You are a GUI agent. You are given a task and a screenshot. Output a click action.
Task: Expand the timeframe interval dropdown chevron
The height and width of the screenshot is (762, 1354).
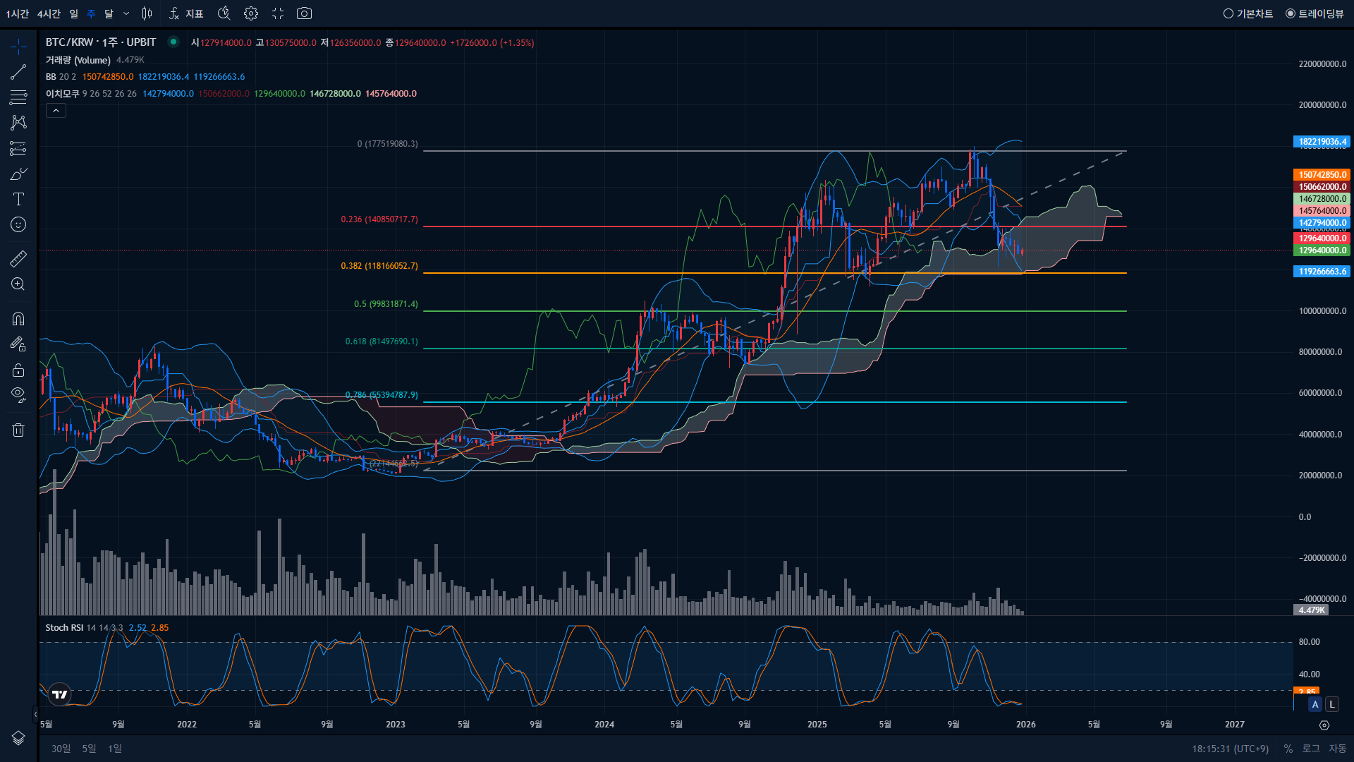tap(126, 13)
